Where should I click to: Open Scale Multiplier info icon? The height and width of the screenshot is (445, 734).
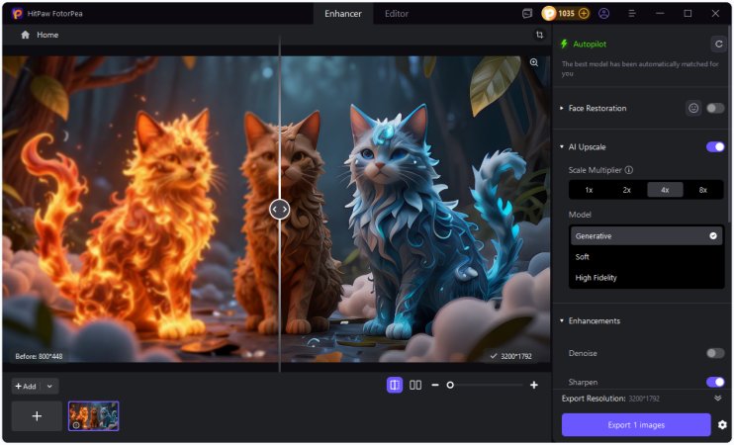[629, 170]
